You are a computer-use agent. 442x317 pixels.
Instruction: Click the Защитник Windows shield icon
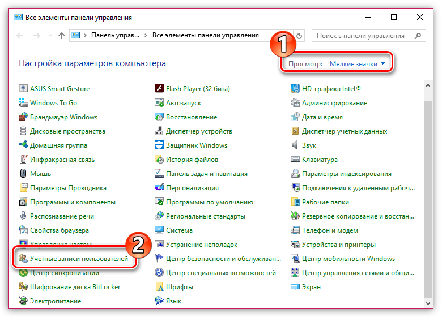(x=159, y=145)
